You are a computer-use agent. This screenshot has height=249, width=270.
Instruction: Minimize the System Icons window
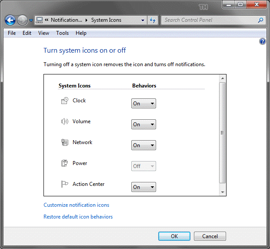click(x=229, y=4)
